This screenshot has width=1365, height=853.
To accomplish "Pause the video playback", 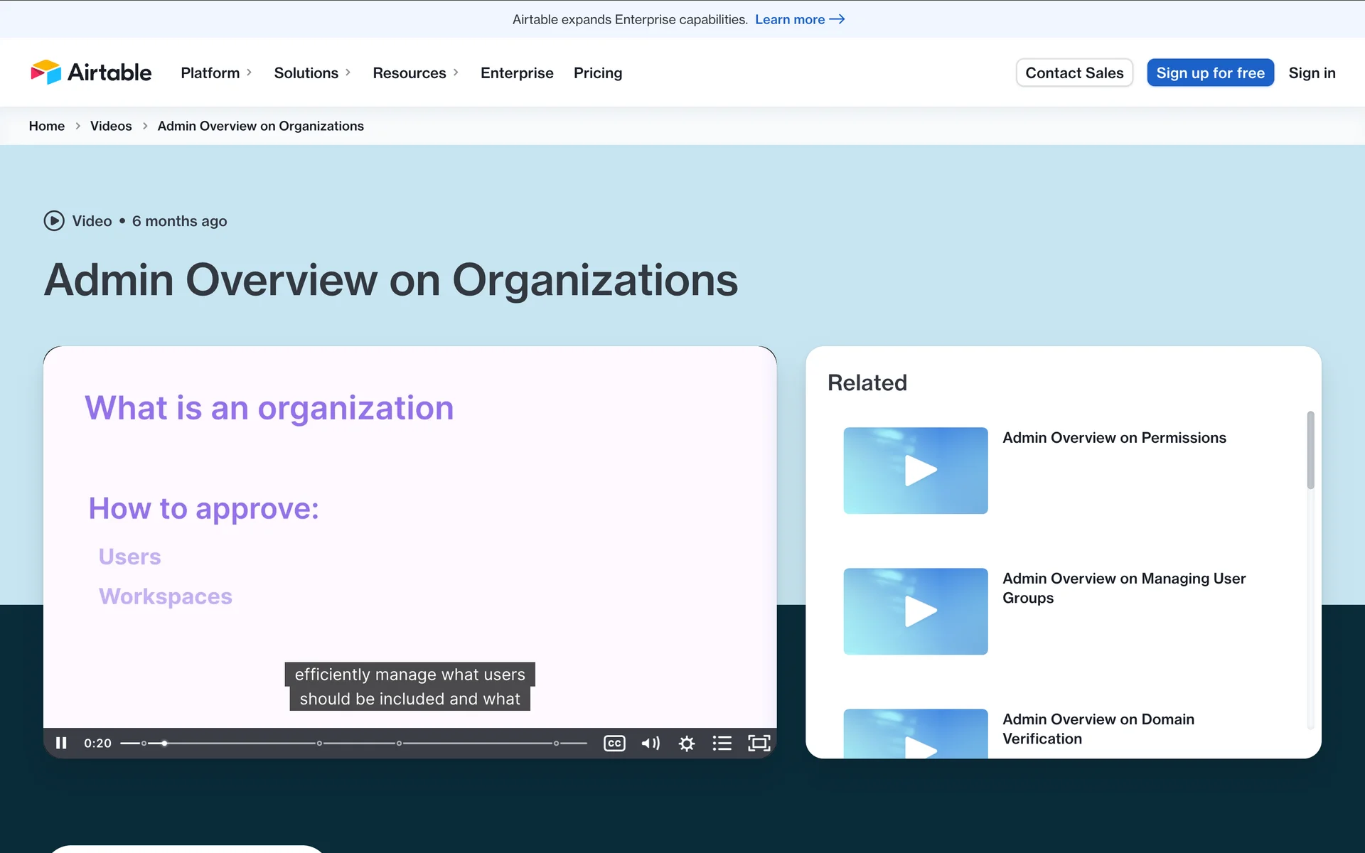I will (61, 743).
